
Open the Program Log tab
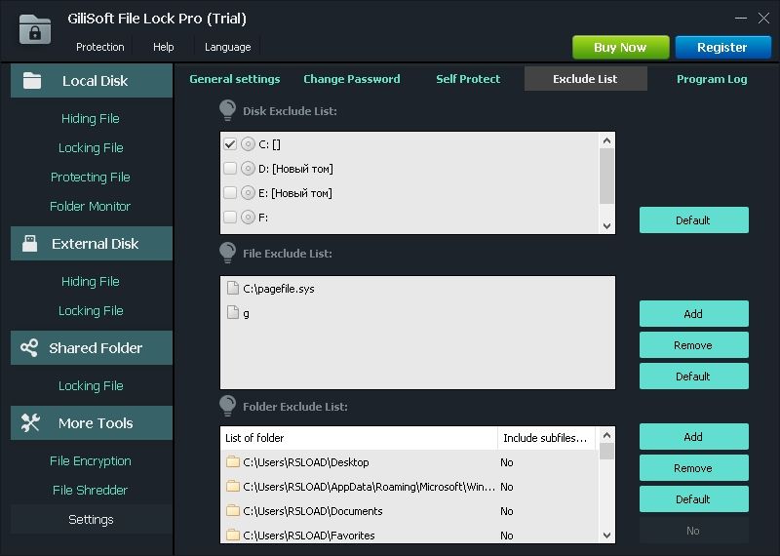pyautogui.click(x=712, y=79)
